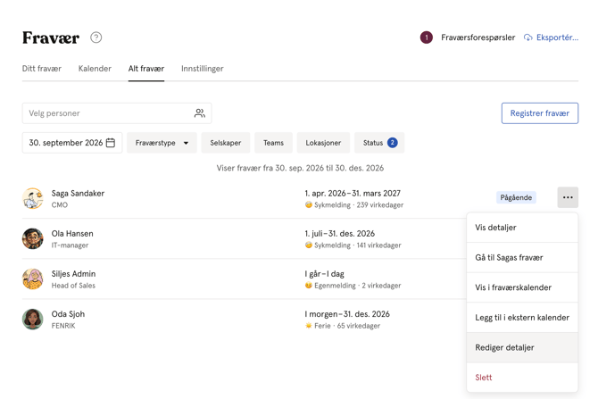598x399 pixels.
Task: Click Siljes Admin's avatar
Action: coord(32,278)
